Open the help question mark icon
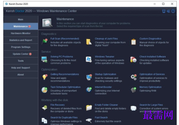This screenshot has height=125, width=179. tap(173, 11)
